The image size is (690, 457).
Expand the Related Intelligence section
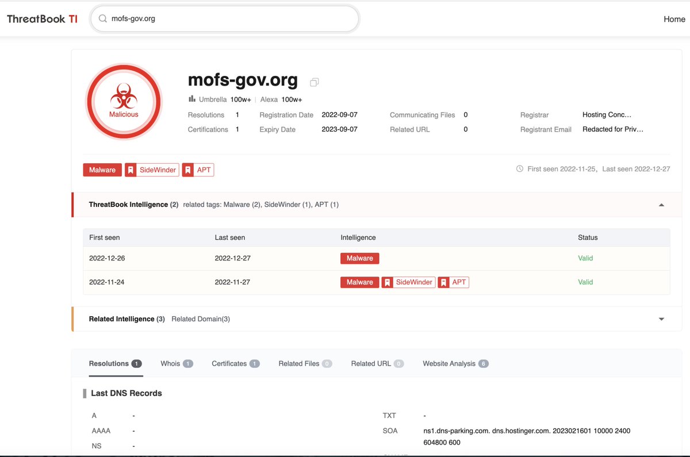point(661,318)
